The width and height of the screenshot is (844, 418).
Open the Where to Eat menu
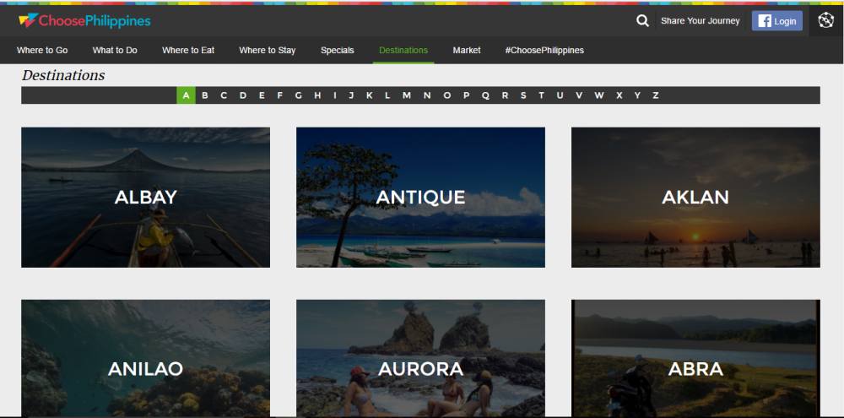pos(188,50)
